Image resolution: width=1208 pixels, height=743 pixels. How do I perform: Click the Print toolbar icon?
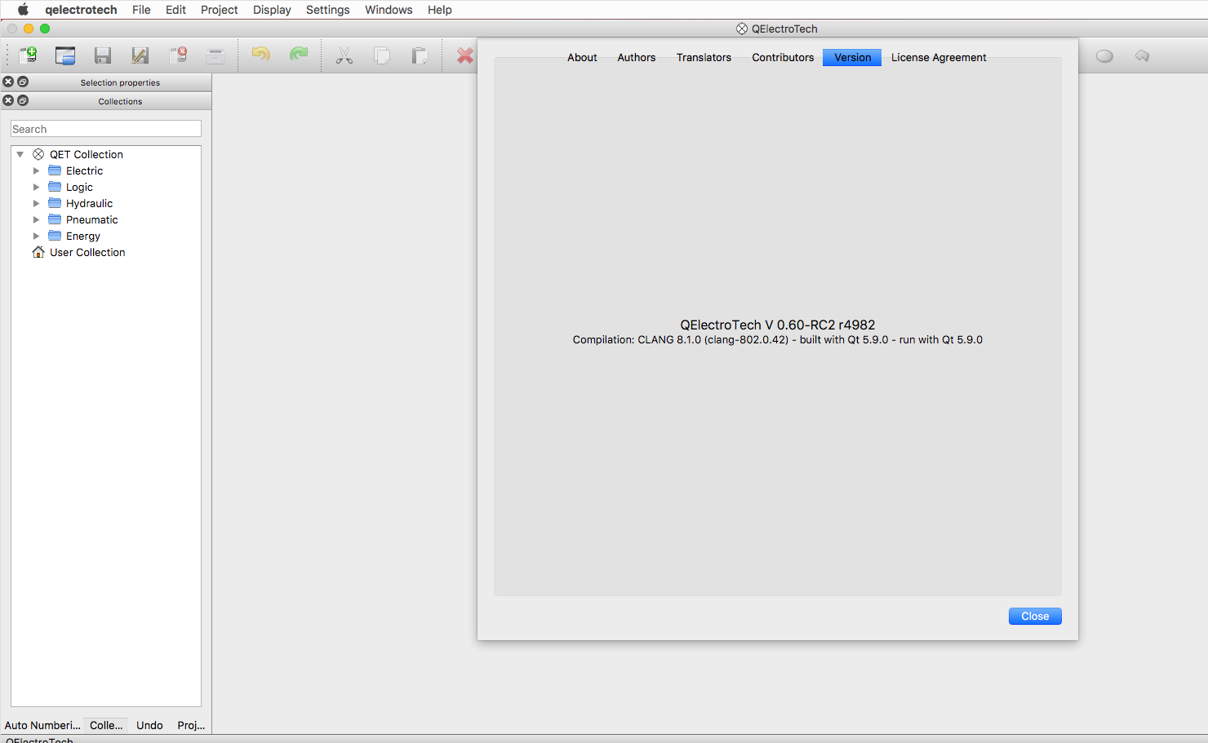[x=215, y=55]
